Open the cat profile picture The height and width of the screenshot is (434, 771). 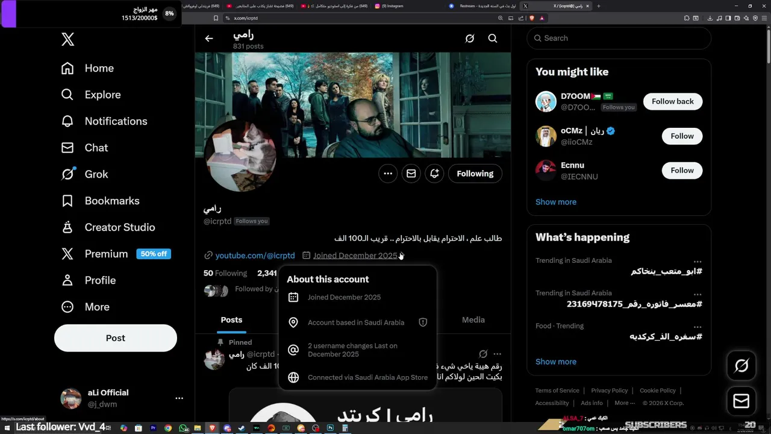pyautogui.click(x=241, y=156)
